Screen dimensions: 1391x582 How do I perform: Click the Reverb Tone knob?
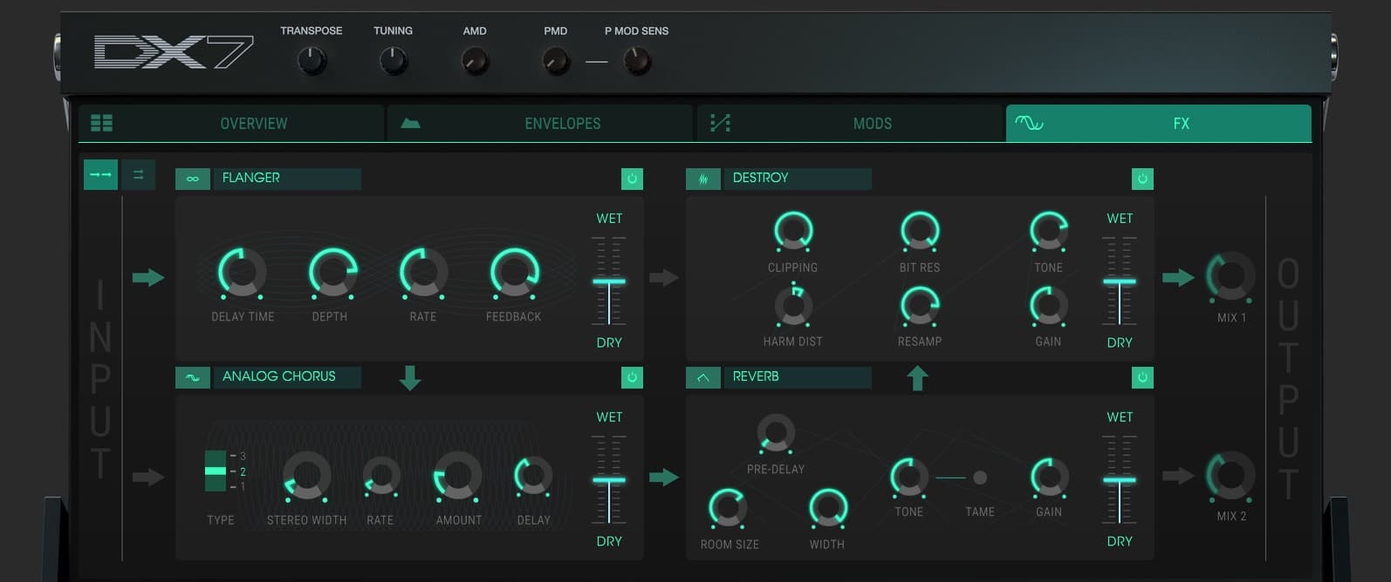coord(909,477)
